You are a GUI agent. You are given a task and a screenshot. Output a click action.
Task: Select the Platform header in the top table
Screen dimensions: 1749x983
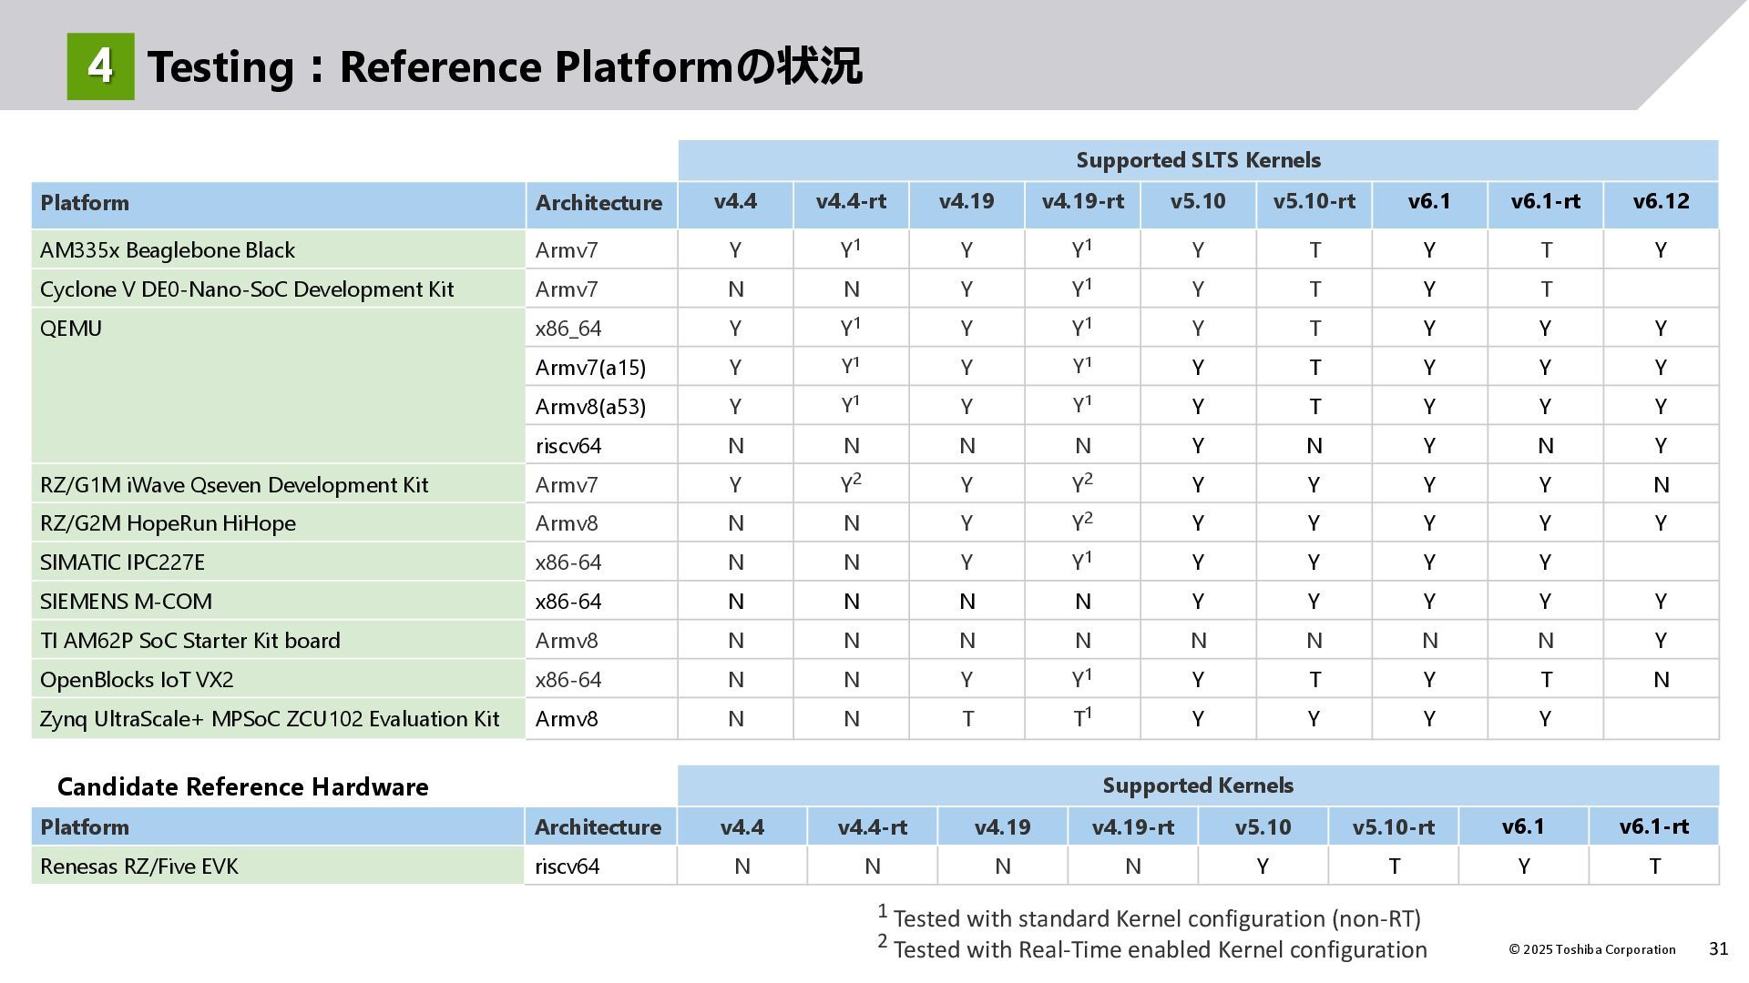(85, 203)
